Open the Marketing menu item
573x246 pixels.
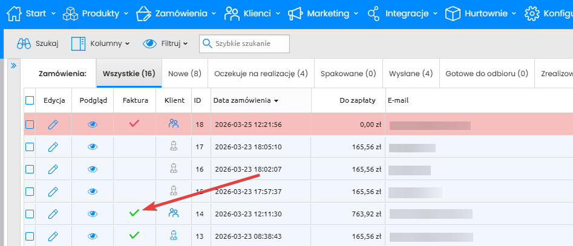pos(322,13)
